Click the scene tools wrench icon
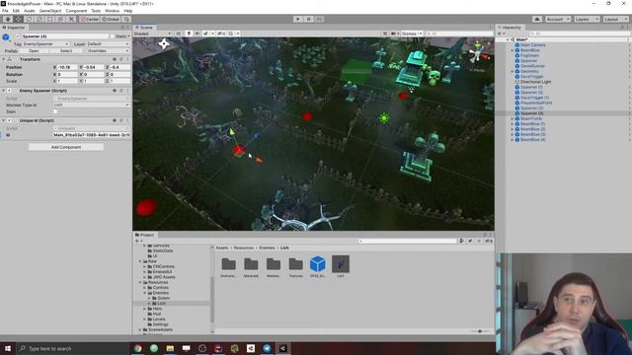632x355 pixels. (385, 34)
